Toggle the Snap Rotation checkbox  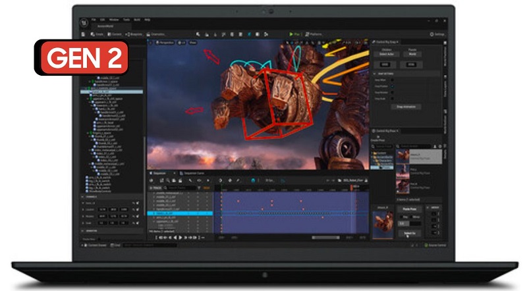[x=392, y=92]
